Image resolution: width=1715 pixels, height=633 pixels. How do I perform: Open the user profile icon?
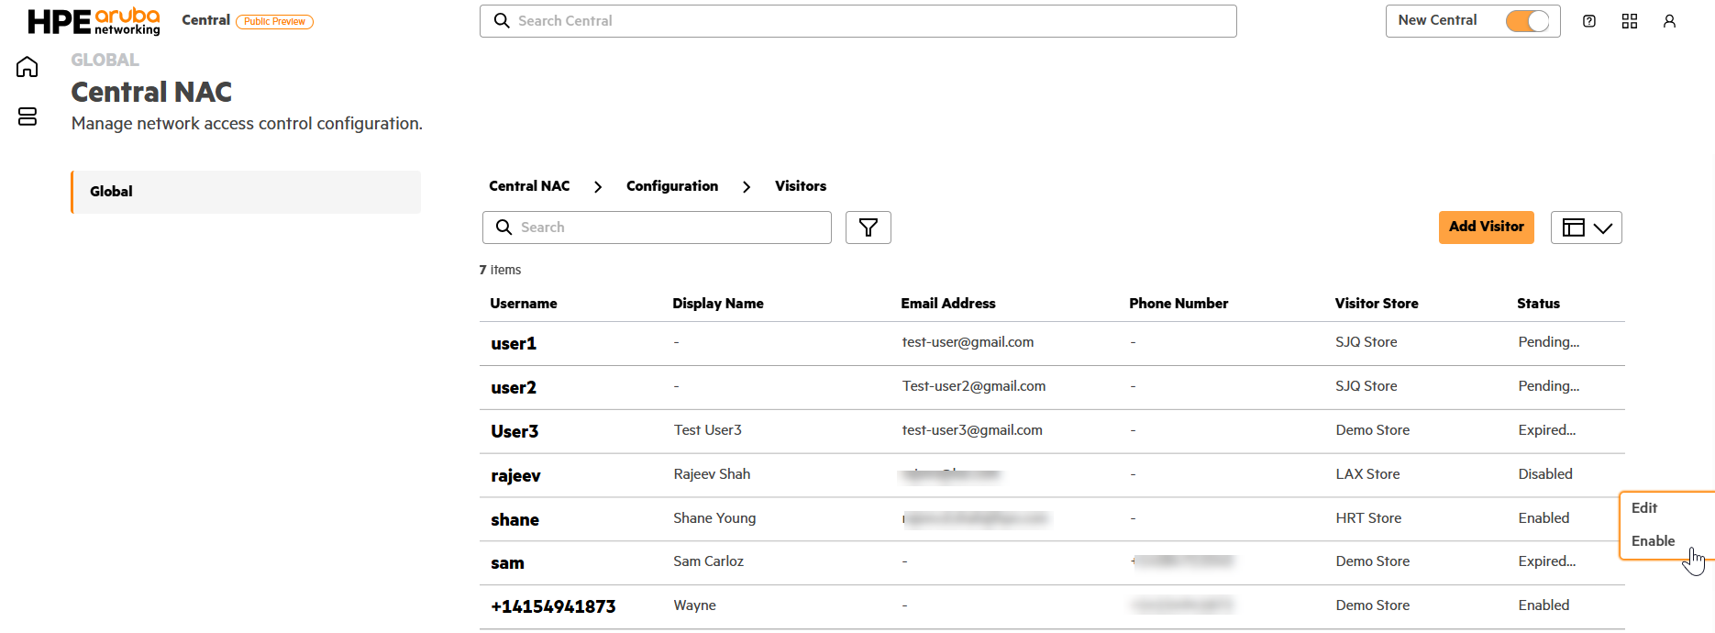pyautogui.click(x=1669, y=21)
